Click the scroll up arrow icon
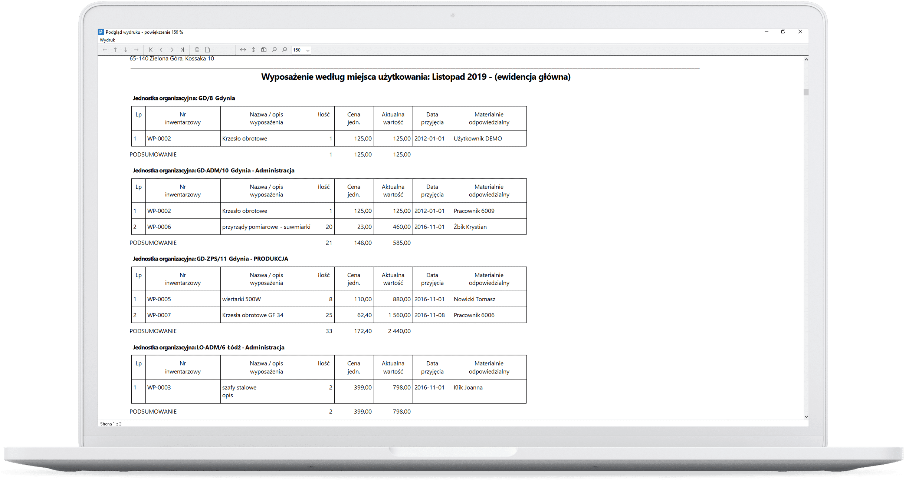Screen dimensions: 909x494 tap(115, 50)
